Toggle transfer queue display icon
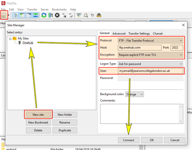192x150 pixels. 35,15
